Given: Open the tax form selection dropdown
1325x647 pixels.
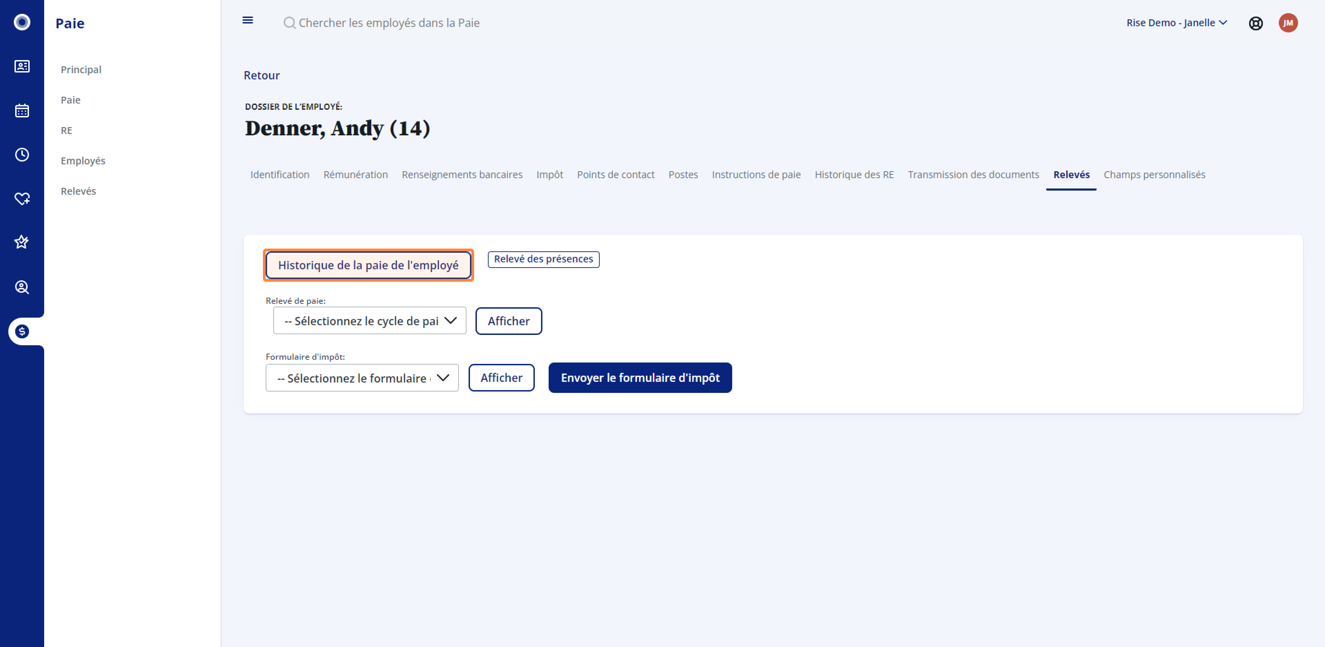Looking at the screenshot, I should tap(362, 378).
